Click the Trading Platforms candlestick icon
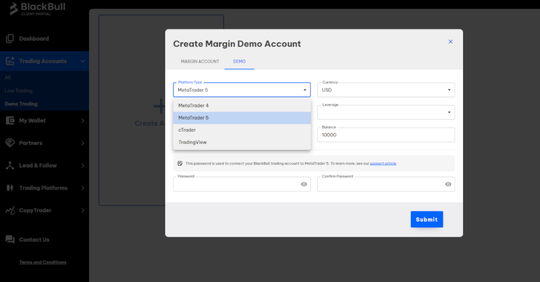The width and height of the screenshot is (540, 282). [9, 188]
